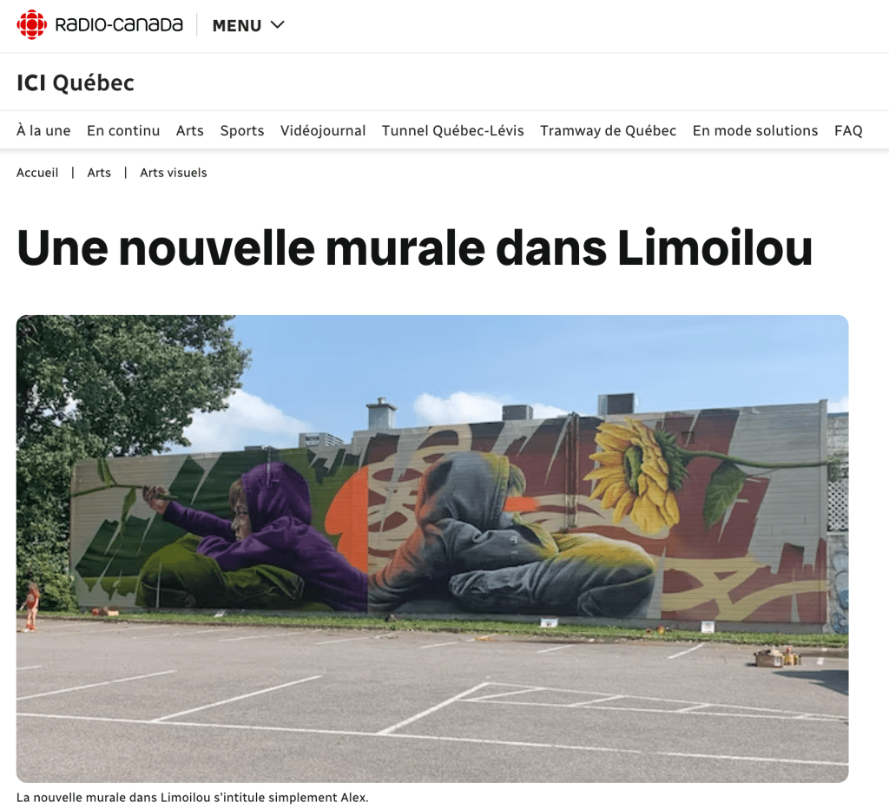Screen dimensions: 889x809
Task: Open the MENU dropdown
Action: 248,25
